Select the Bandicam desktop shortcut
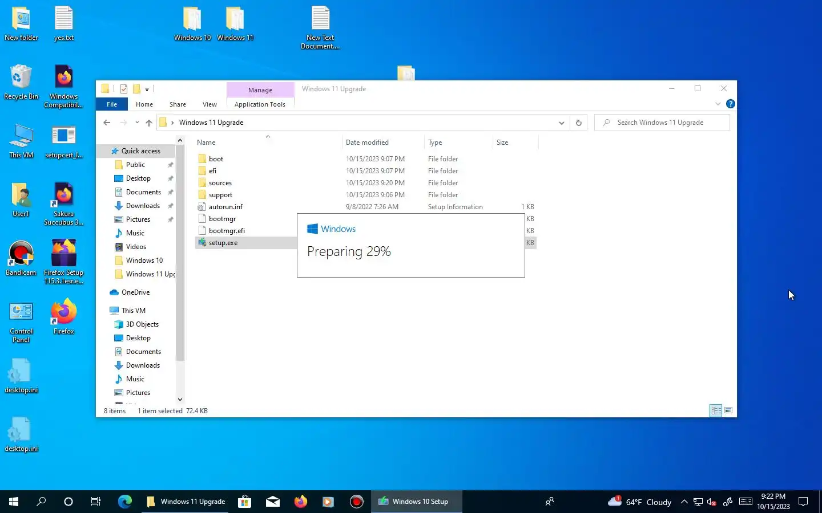 click(21, 259)
